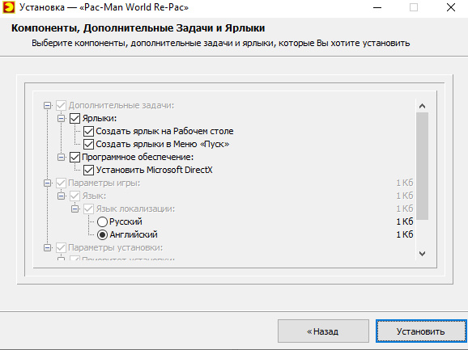468x350 pixels.
Task: Click the scrollbar up arrow
Action: [422, 106]
